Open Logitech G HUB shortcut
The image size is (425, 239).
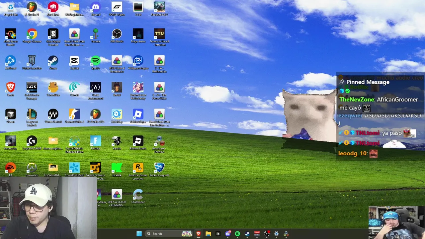(32, 143)
